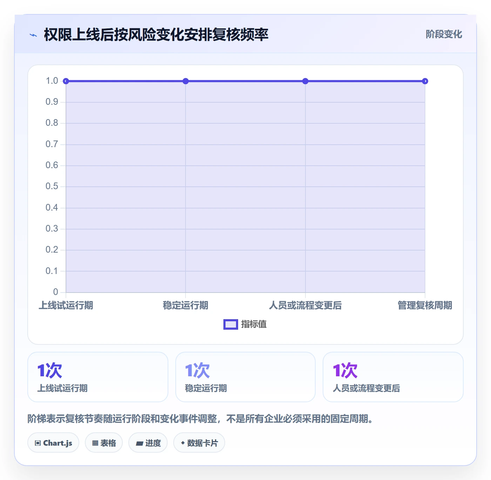Click the 管理复核周期 x-axis label
The height and width of the screenshot is (480, 491).
[425, 306]
